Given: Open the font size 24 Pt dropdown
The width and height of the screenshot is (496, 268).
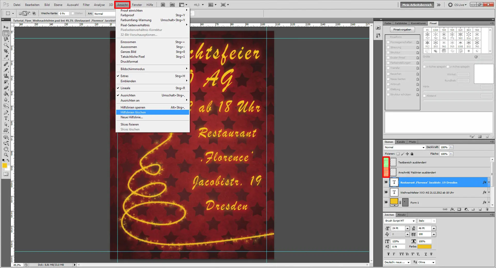Looking at the screenshot, I should tap(407, 228).
